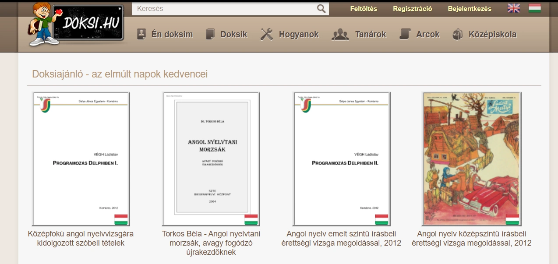
Task: Open the Angol nyelvtani morzsák cover thumbnail
Action: pyautogui.click(x=211, y=159)
